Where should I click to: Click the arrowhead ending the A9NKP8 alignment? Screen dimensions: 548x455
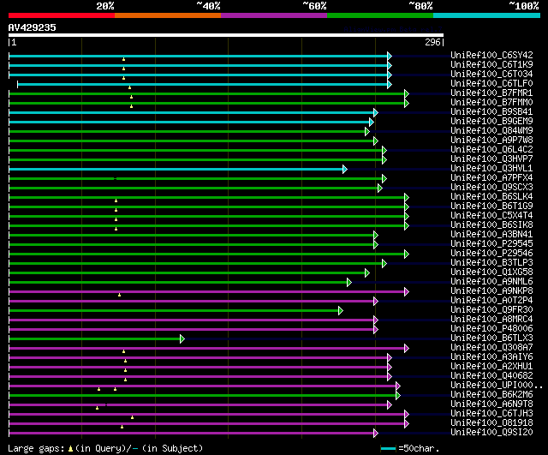406,291
